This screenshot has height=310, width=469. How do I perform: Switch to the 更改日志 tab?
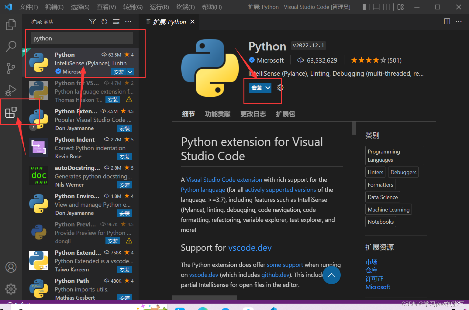pos(253,114)
